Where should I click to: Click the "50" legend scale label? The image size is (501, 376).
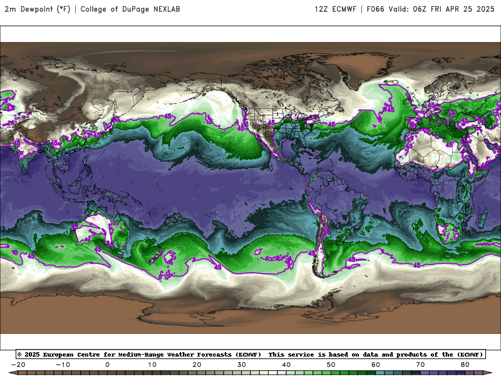331,365
